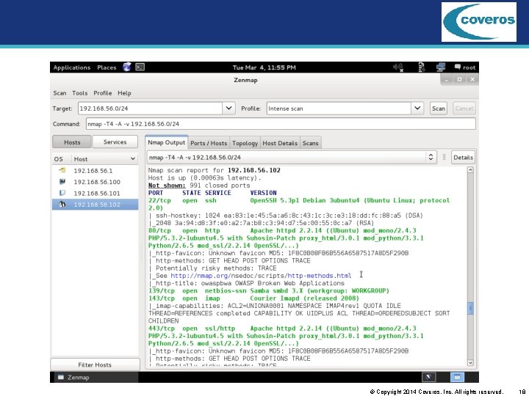Switch to the Topology tab
This screenshot has height=396, width=529.
[245, 143]
